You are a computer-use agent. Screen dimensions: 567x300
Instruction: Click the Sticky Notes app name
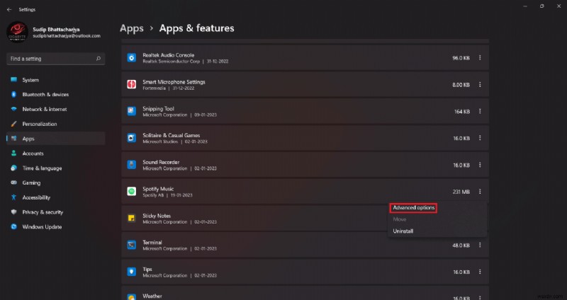(157, 216)
